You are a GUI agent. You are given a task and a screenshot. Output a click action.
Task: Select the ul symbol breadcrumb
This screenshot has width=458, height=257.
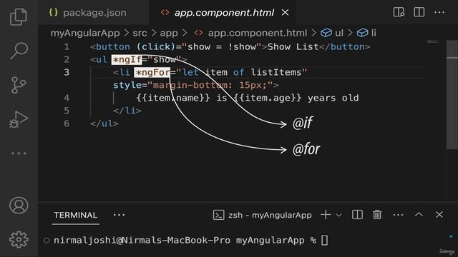332,33
